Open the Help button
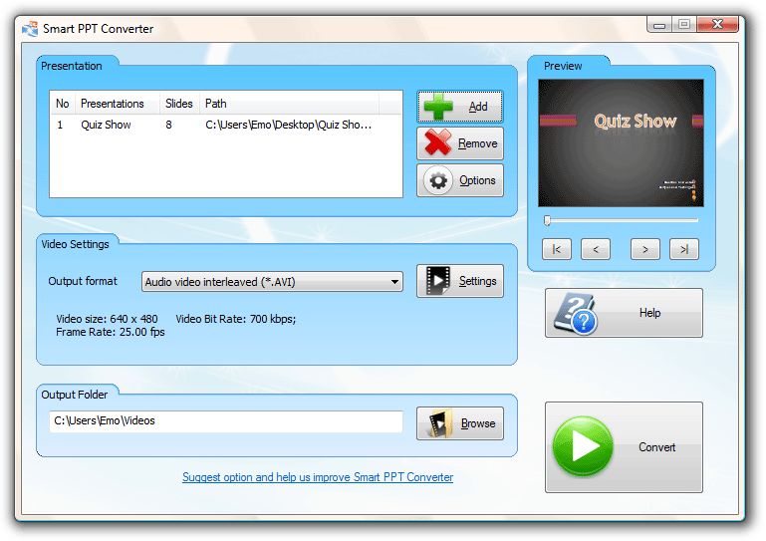The width and height of the screenshot is (766, 541). point(624,313)
